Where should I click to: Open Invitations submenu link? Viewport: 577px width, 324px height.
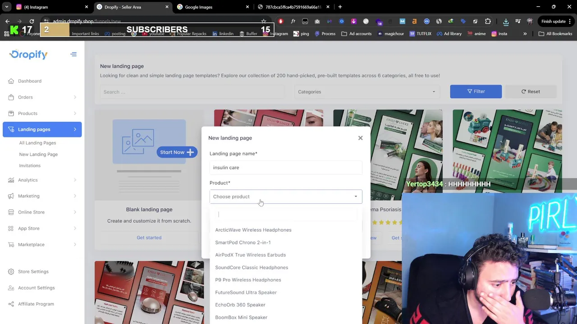30,166
